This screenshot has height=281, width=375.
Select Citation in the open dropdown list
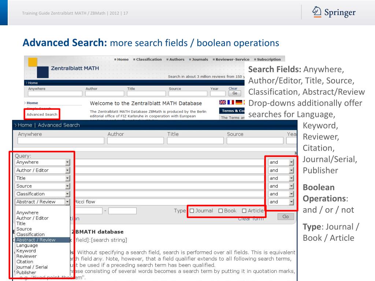42,262
